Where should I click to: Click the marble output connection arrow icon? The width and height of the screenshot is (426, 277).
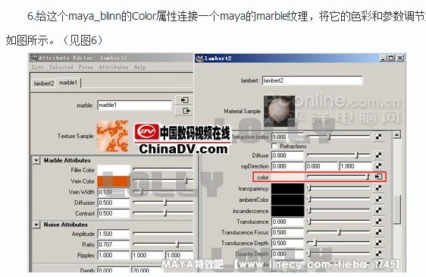click(186, 111)
